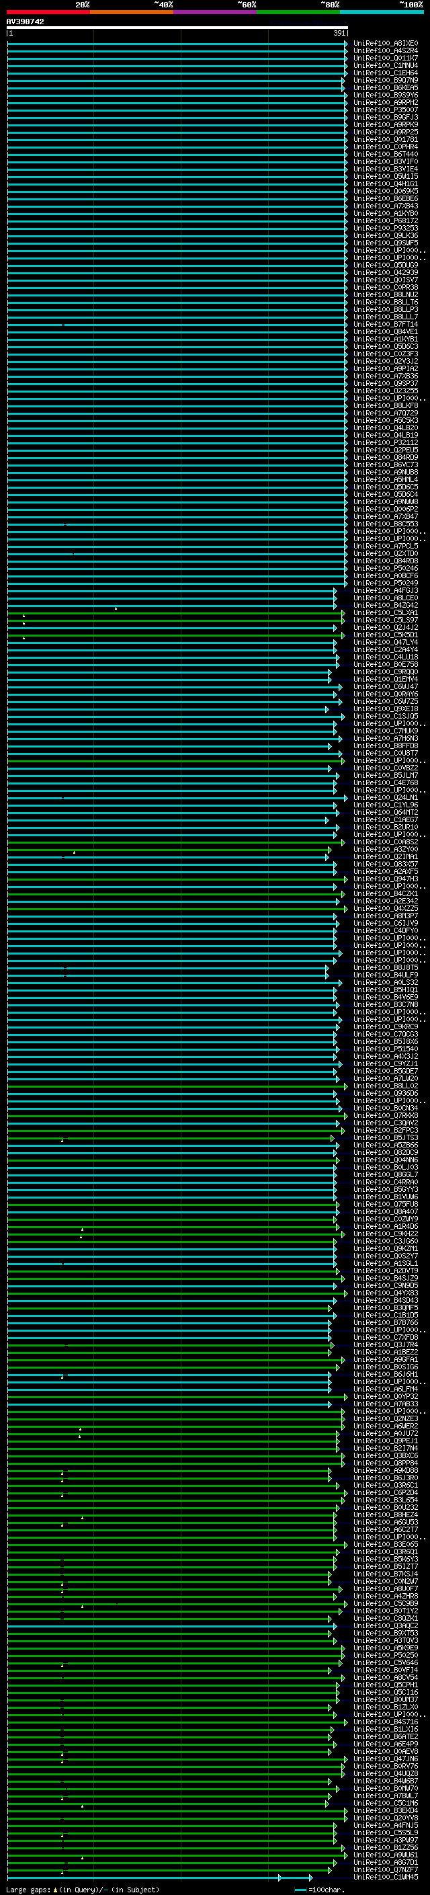Click UniRef100_A4FGJ3 in the hit list
430x1895 pixels.
point(386,591)
